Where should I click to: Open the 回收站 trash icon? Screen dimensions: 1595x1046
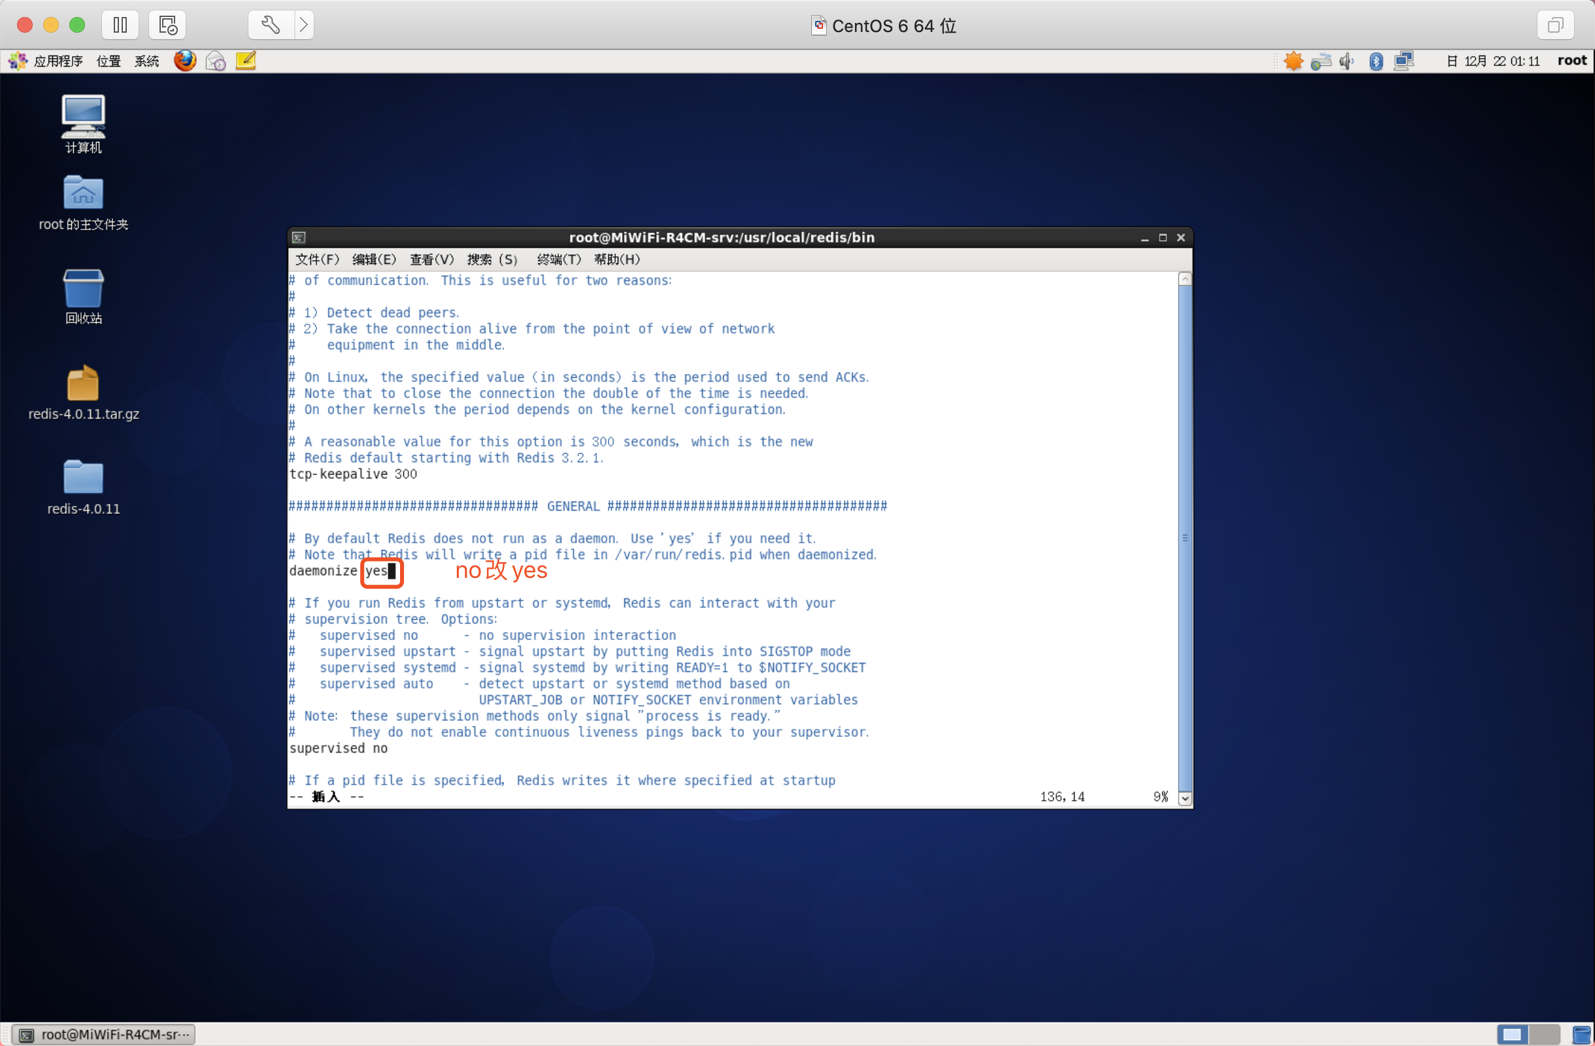point(83,289)
